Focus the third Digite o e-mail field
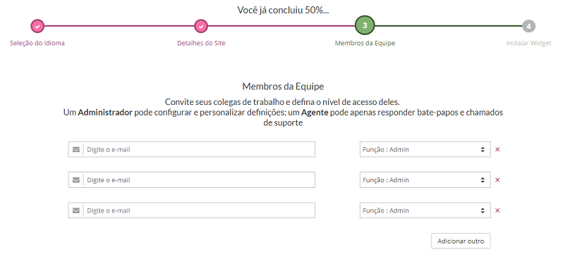Image resolution: width=582 pixels, height=266 pixels. point(191,210)
